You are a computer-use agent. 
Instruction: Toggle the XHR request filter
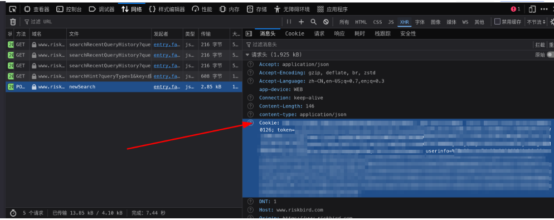point(404,22)
